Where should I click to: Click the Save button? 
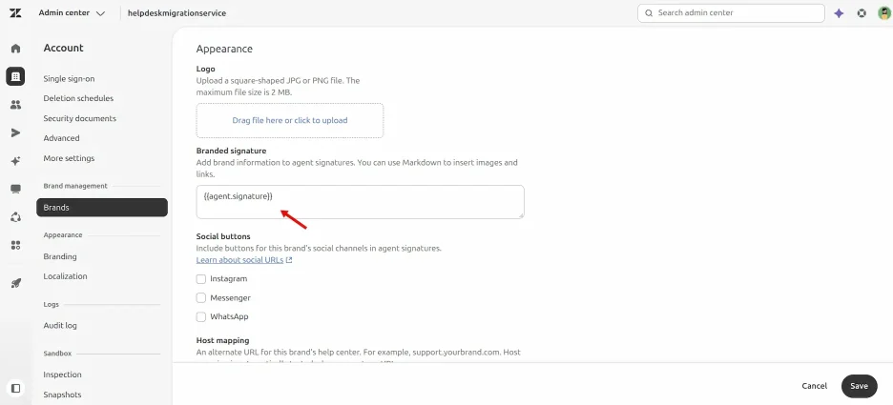coord(859,386)
